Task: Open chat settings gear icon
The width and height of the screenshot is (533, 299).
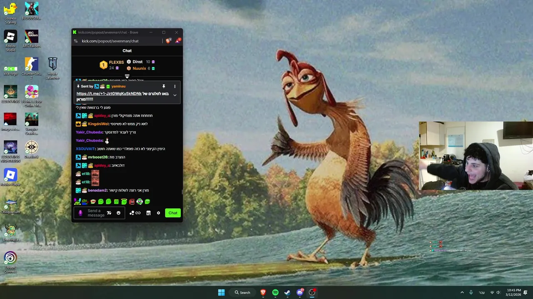Action: coord(158,213)
